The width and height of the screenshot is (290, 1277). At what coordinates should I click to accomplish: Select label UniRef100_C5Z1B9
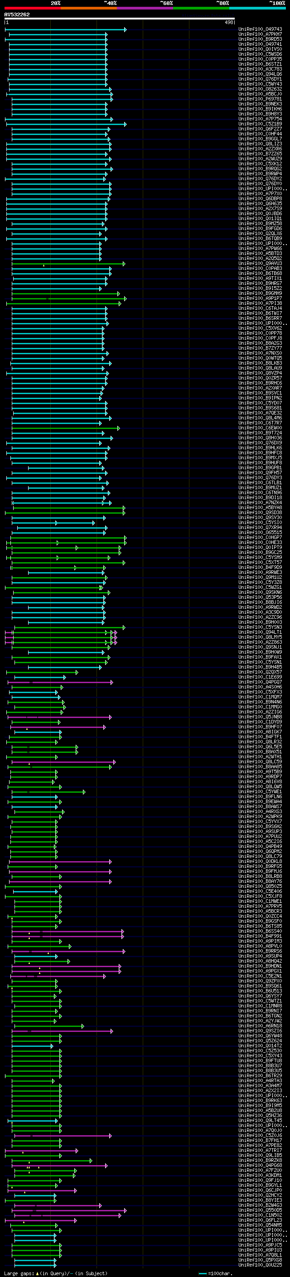260,124
